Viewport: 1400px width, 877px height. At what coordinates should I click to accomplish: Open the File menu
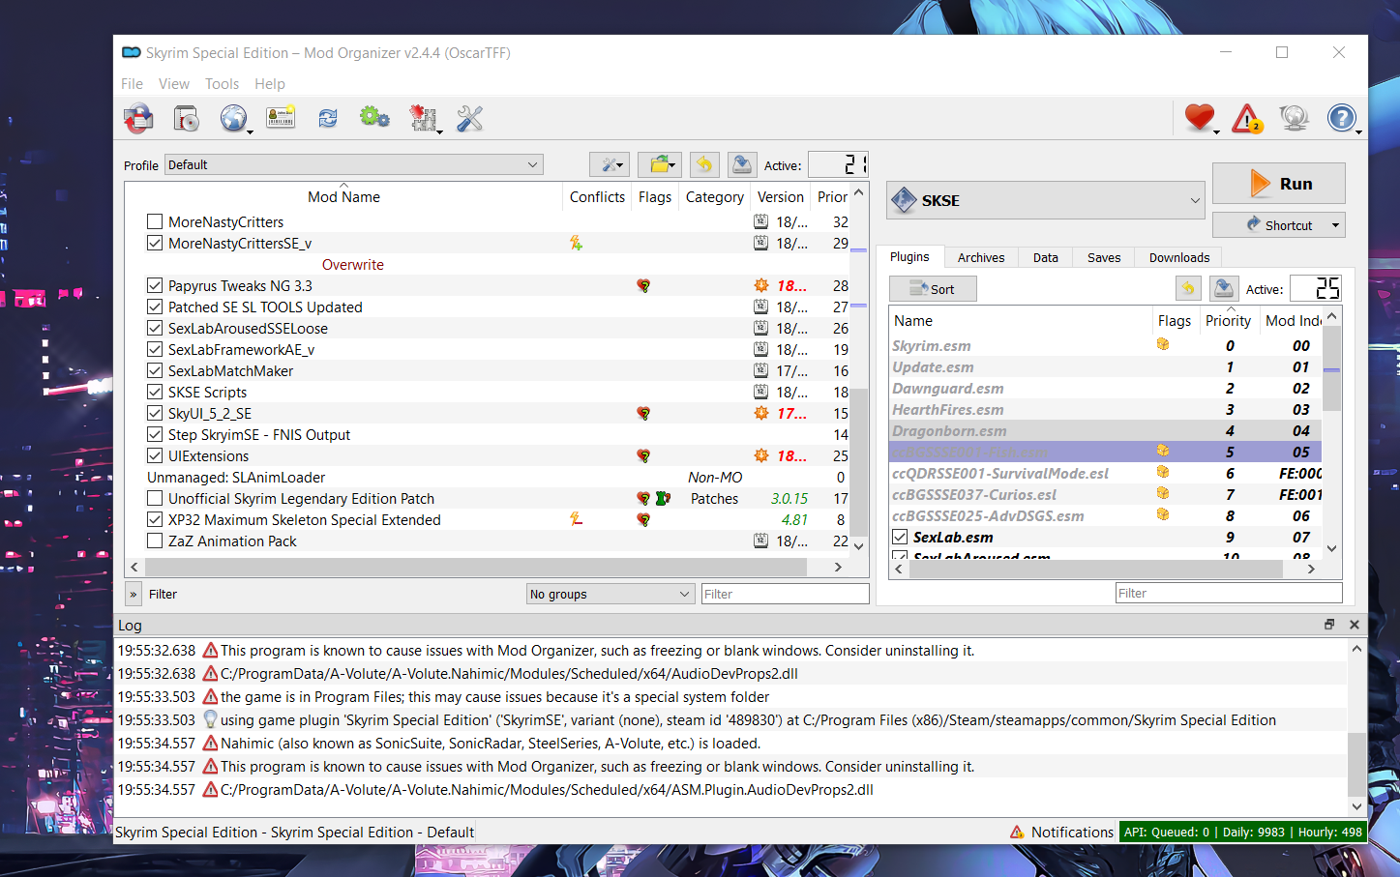132,84
